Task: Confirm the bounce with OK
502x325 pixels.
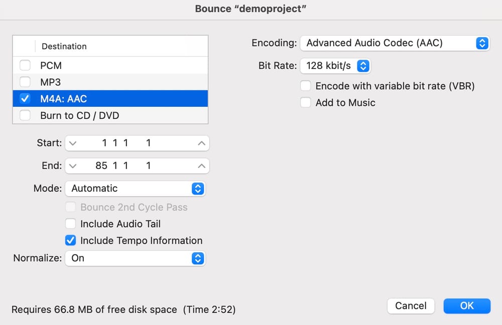Action: (467, 306)
